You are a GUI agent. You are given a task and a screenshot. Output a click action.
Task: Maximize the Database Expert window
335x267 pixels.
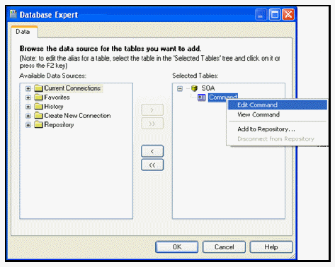click(275, 15)
